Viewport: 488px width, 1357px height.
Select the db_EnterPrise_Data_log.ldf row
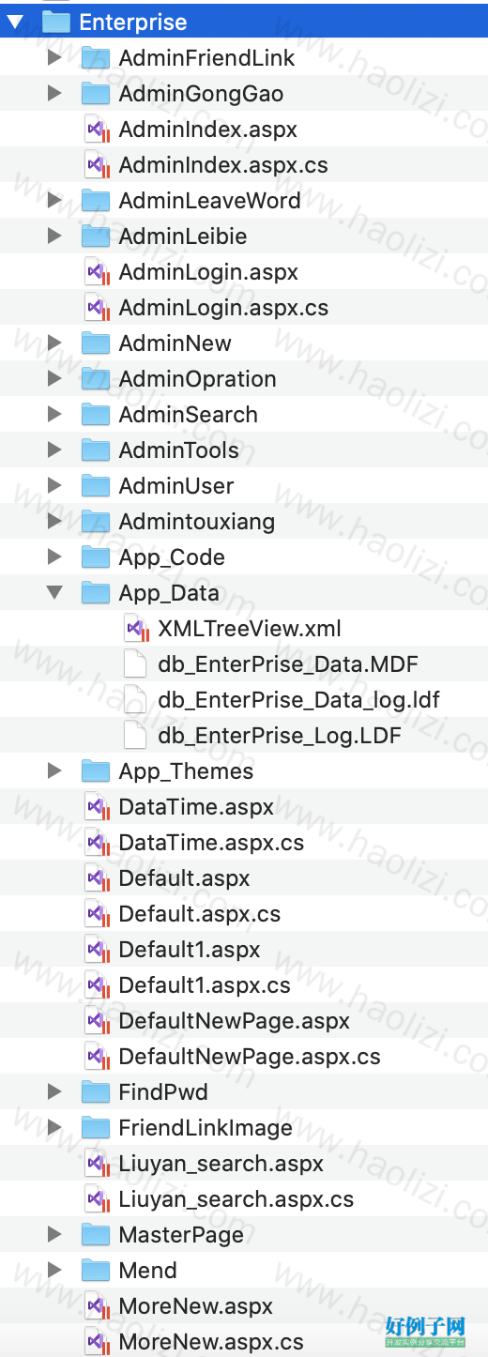tap(244, 700)
